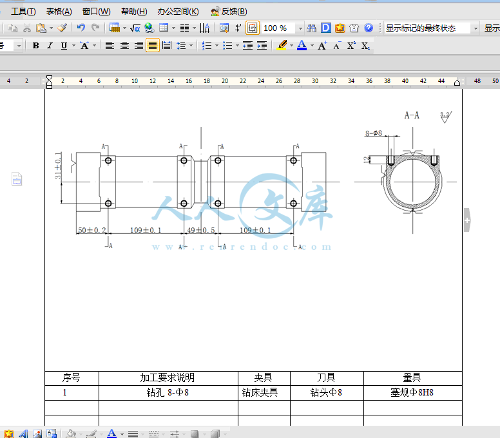Open the highlight color arrow
The height and width of the screenshot is (438, 500).
(291, 46)
